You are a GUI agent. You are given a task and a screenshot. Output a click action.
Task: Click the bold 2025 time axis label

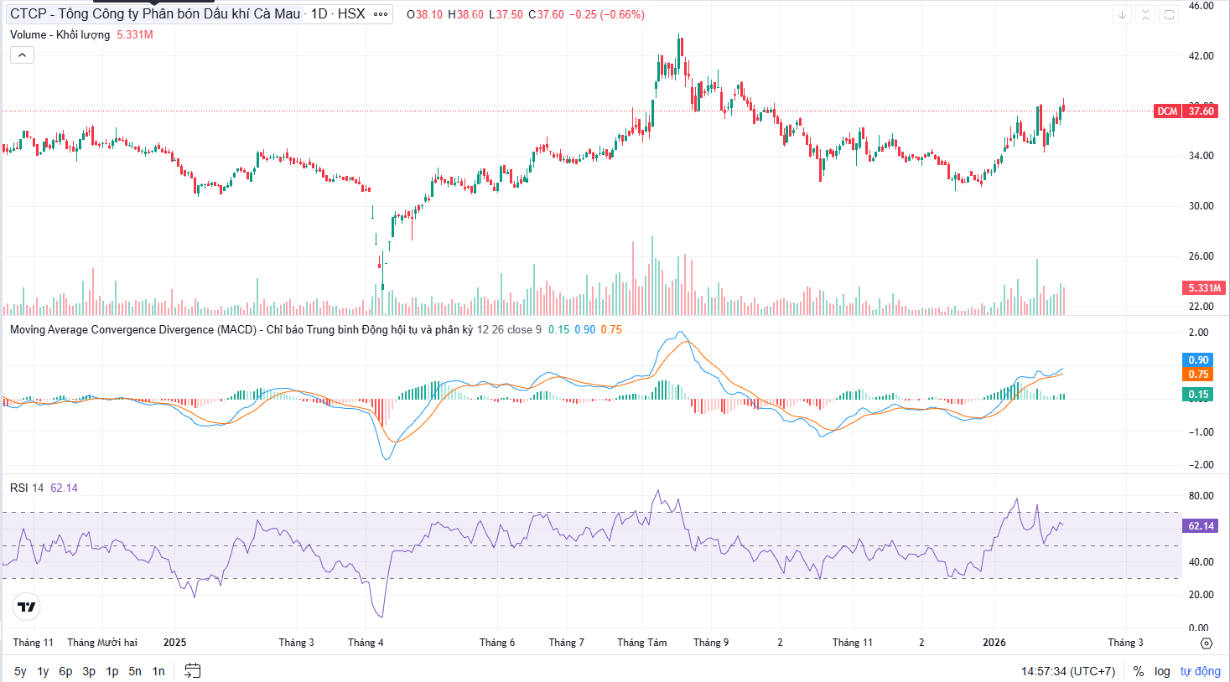click(x=174, y=643)
